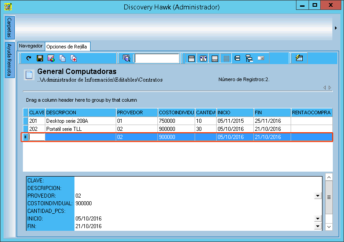Maximize the Discovery Hawk window

[314, 5]
